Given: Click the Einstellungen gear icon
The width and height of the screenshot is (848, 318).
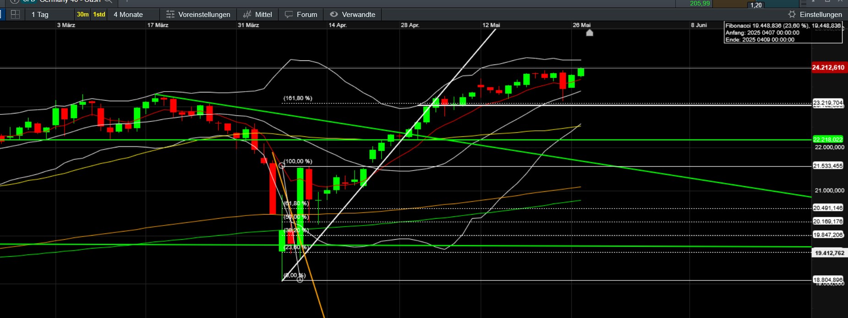Looking at the screenshot, I should point(792,15).
